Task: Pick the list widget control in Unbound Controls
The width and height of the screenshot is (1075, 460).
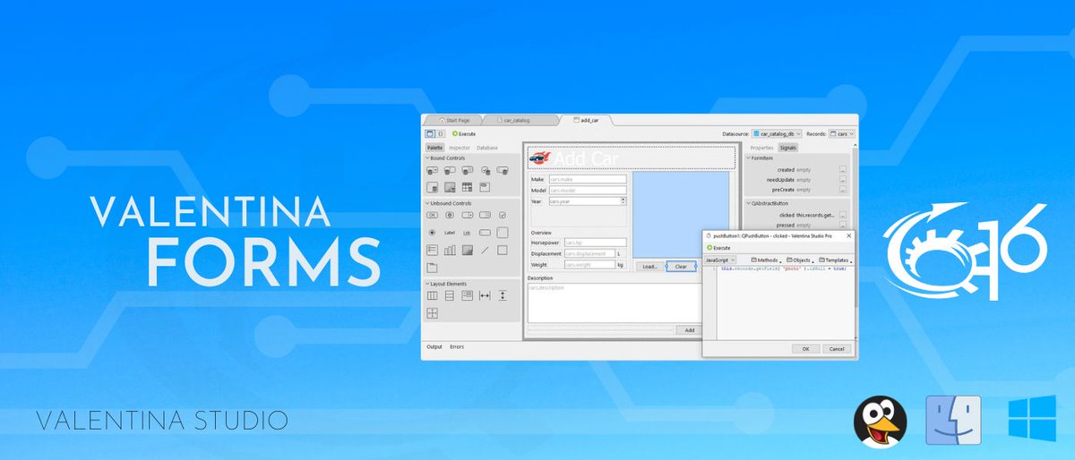Action: pyautogui.click(x=433, y=250)
